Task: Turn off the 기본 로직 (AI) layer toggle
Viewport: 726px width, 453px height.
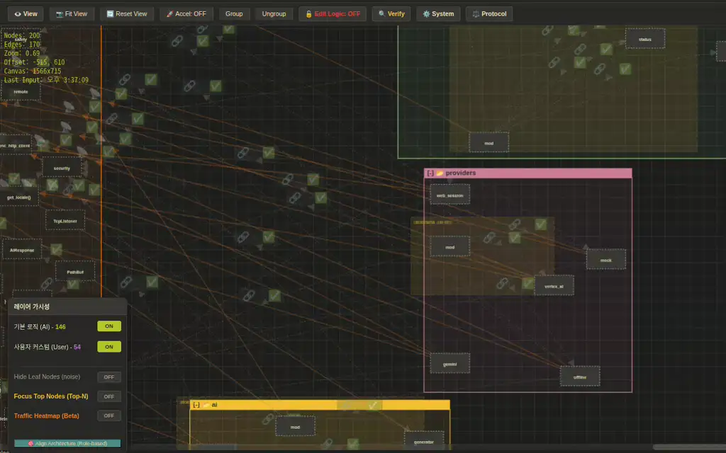Action: [x=109, y=326]
